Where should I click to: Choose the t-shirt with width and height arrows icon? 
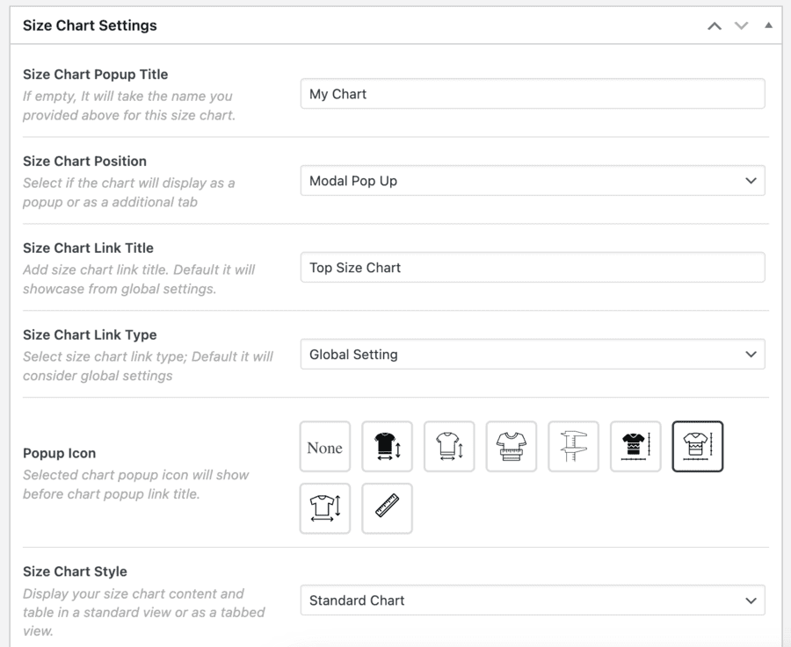325,508
